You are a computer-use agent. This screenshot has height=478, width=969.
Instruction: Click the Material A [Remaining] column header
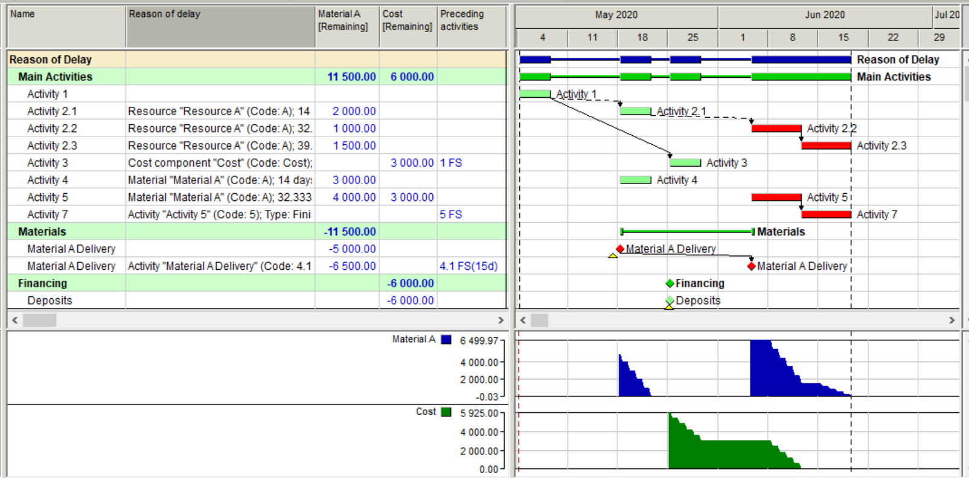point(347,27)
